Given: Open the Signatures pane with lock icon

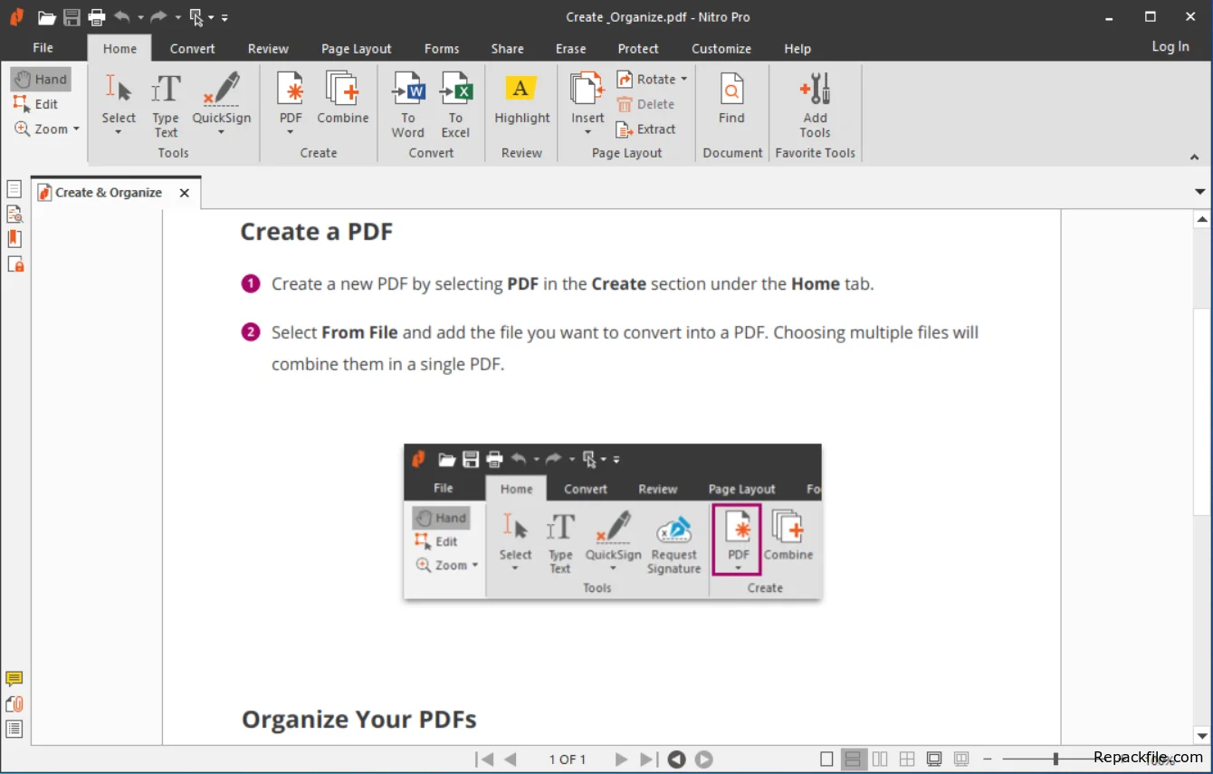Looking at the screenshot, I should (14, 264).
